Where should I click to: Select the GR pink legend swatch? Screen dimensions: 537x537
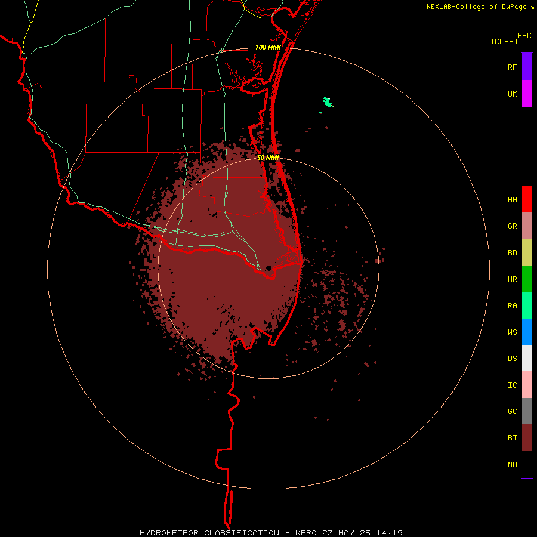pyautogui.click(x=527, y=226)
